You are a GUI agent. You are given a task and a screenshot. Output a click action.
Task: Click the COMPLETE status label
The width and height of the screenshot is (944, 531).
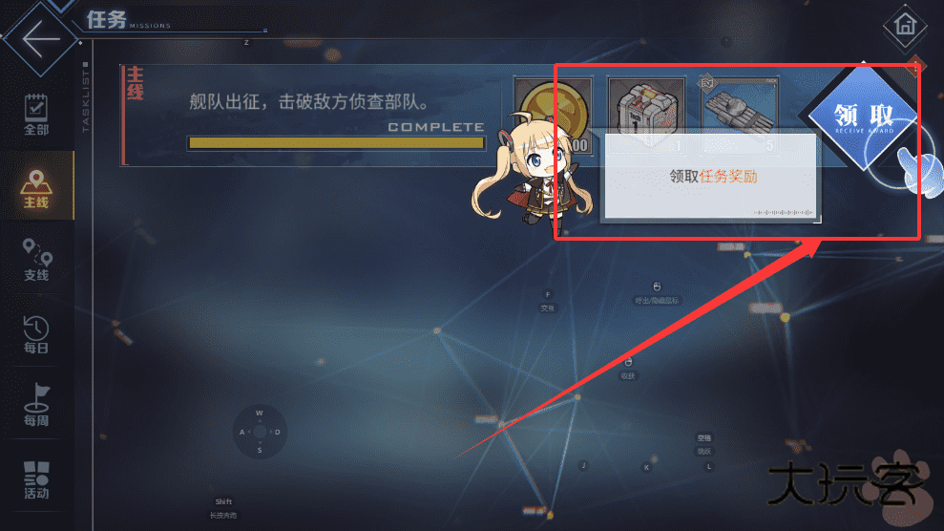(x=436, y=127)
